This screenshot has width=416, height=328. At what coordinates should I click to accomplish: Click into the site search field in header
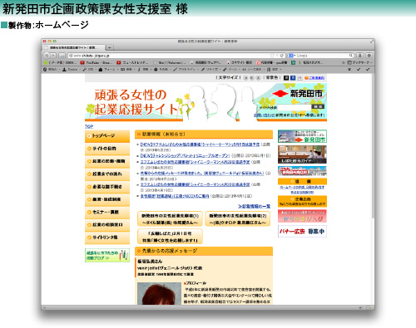294,107
